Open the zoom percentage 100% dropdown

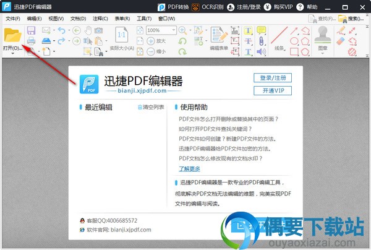point(174,30)
